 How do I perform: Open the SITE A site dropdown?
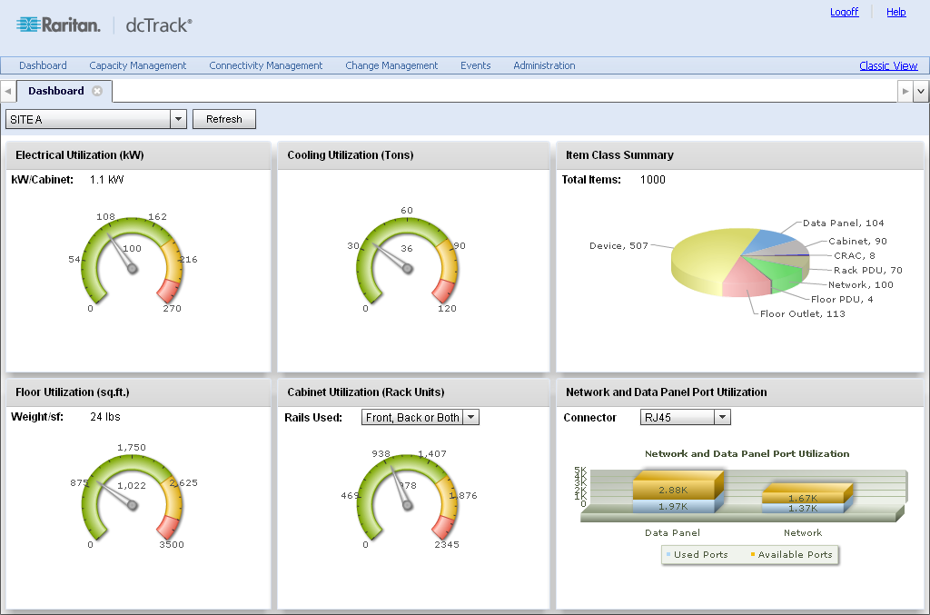[178, 119]
